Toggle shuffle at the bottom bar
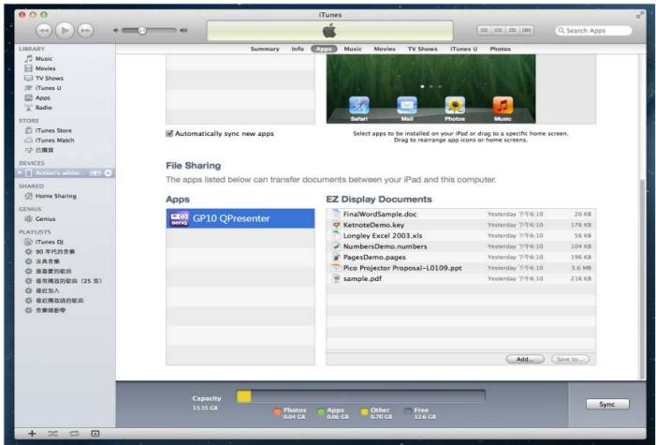This screenshot has height=445, width=656. tap(52, 434)
